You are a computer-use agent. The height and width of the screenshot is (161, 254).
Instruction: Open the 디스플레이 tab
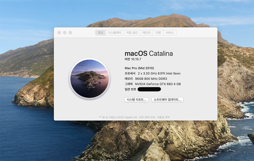pos(115,33)
